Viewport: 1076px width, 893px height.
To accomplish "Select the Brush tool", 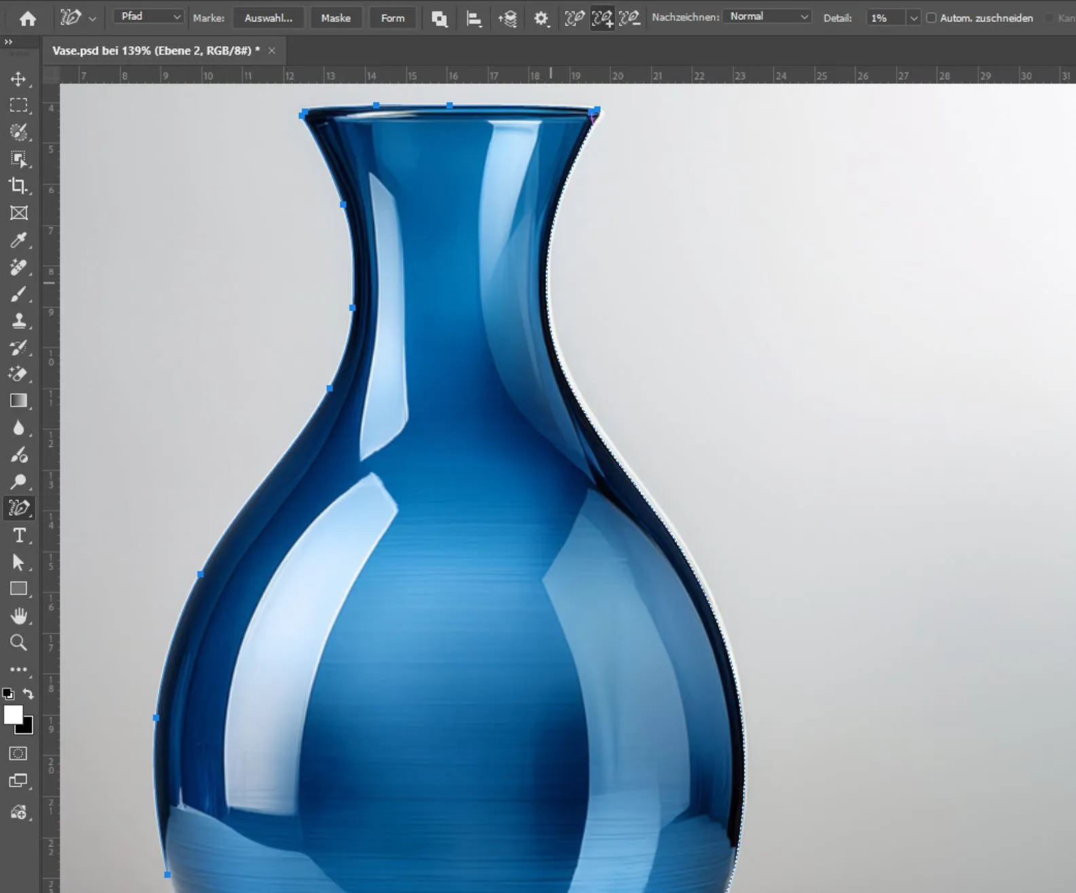I will click(x=18, y=294).
